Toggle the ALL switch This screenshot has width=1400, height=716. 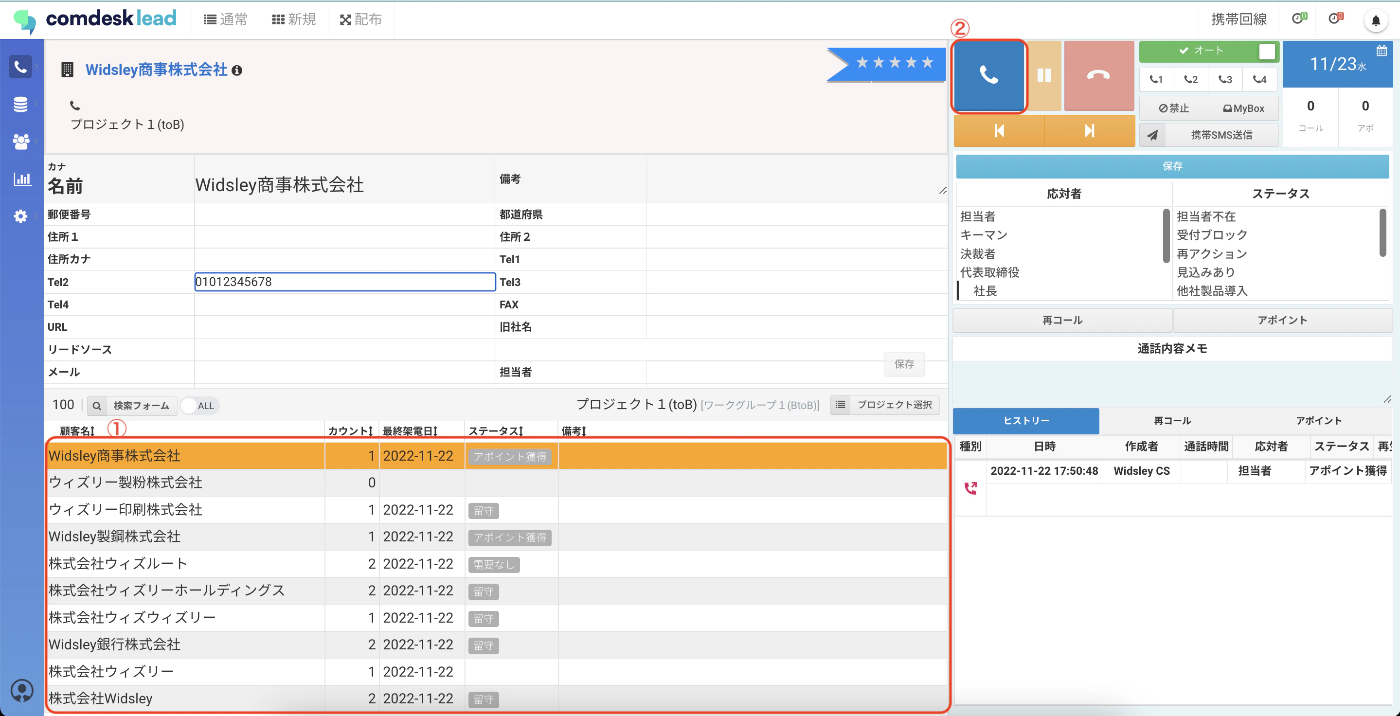[x=199, y=406]
